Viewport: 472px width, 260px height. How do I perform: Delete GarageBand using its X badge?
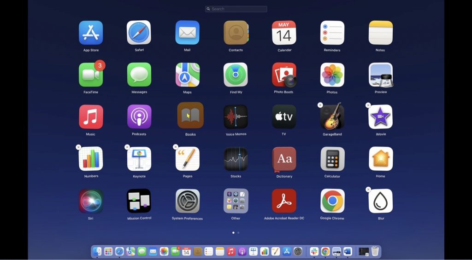pos(320,105)
